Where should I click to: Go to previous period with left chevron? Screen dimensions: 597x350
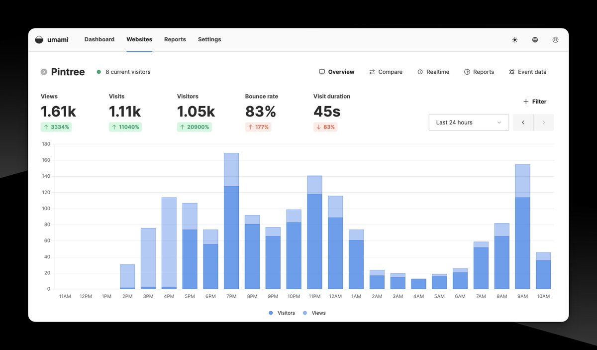(523, 122)
